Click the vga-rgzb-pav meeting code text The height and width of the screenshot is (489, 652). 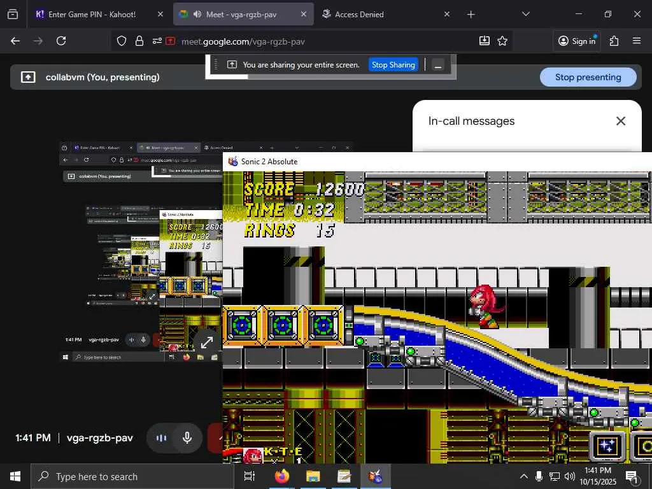tap(100, 438)
